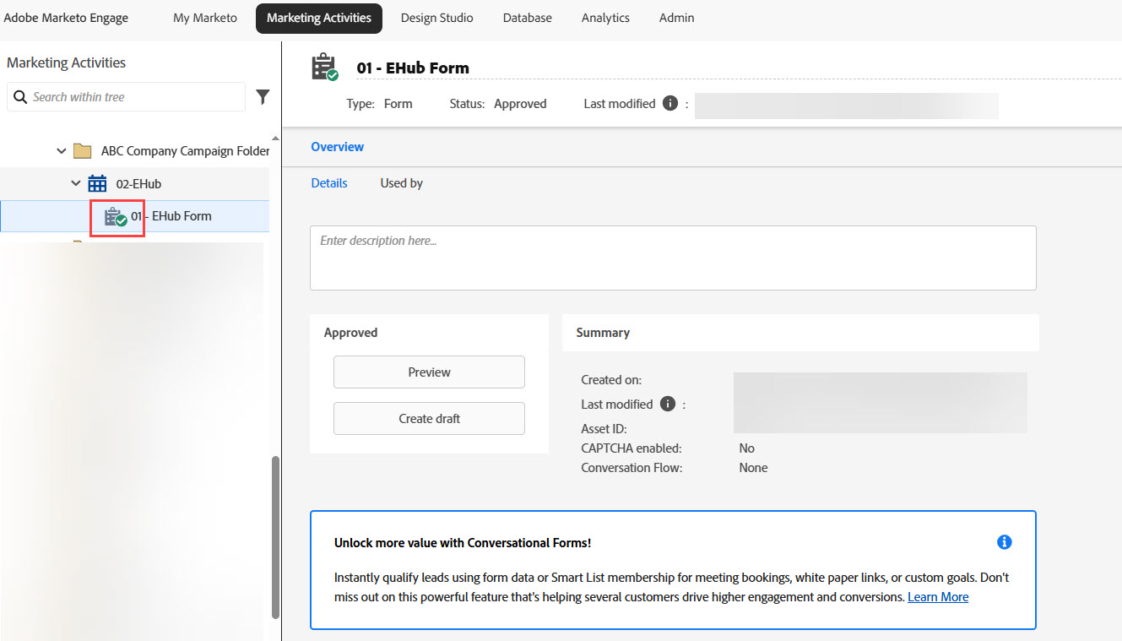Go to Design Studio
The height and width of the screenshot is (641, 1122).
[x=436, y=18]
